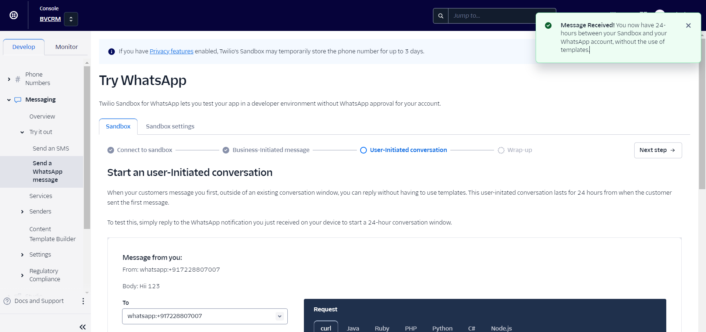
Task: Dismiss the Message Received notification
Action: pos(688,25)
